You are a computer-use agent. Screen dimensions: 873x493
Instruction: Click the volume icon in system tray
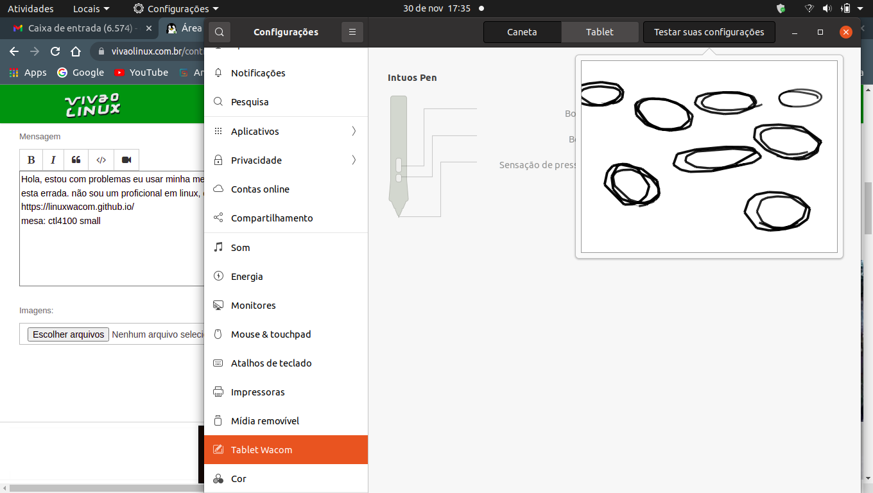pos(827,9)
